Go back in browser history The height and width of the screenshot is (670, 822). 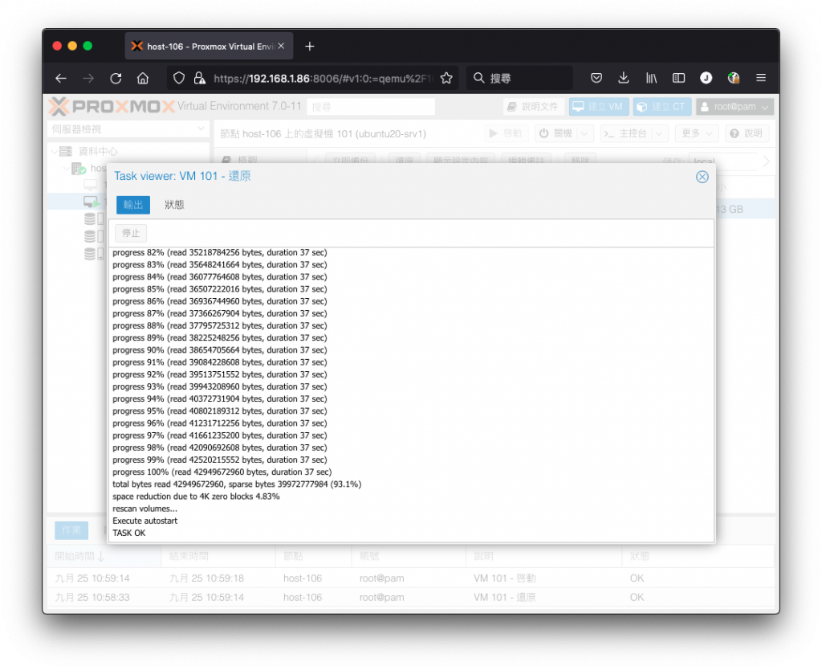[61, 78]
